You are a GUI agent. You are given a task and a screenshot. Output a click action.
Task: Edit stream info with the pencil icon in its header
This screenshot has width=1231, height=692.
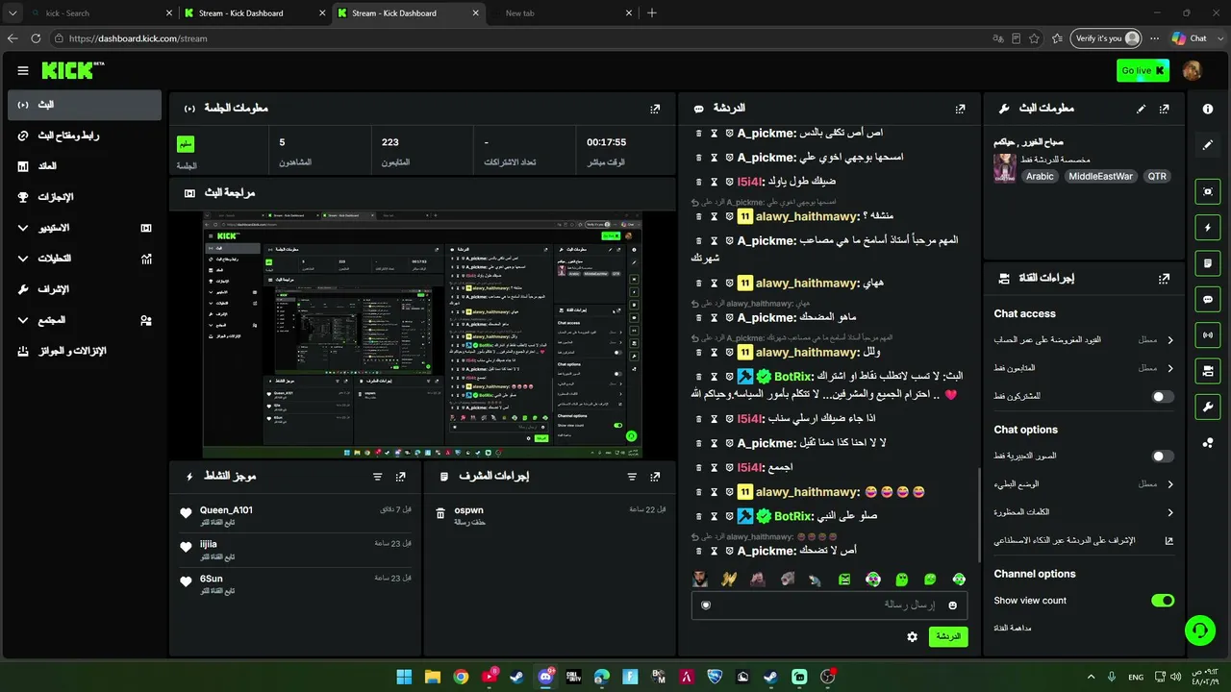tap(1142, 109)
